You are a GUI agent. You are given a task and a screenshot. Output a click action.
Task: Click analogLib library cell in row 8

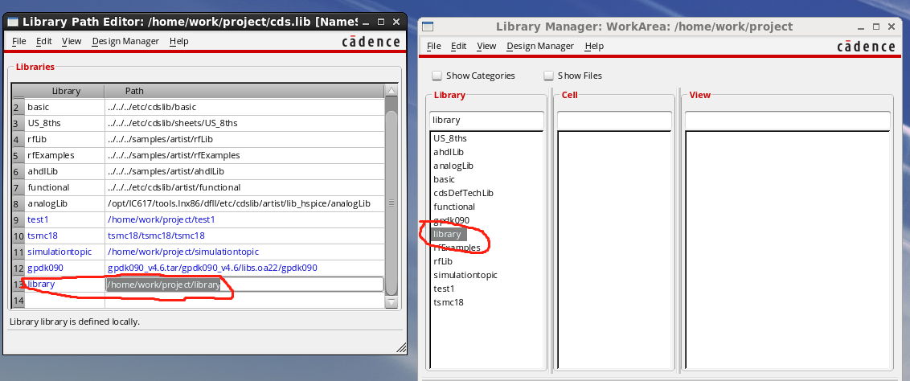(x=64, y=203)
